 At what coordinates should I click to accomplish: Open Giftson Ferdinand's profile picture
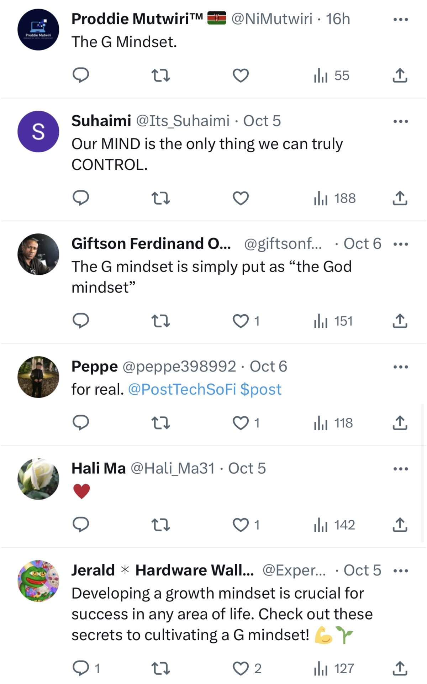tap(38, 254)
